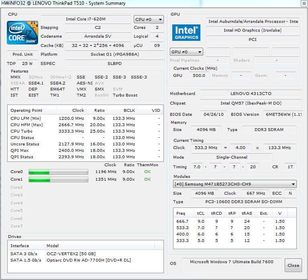Click the GPU clock 500.0 field
Image resolution: width=308 pixels, height=280 pixels.
(x=199, y=76)
